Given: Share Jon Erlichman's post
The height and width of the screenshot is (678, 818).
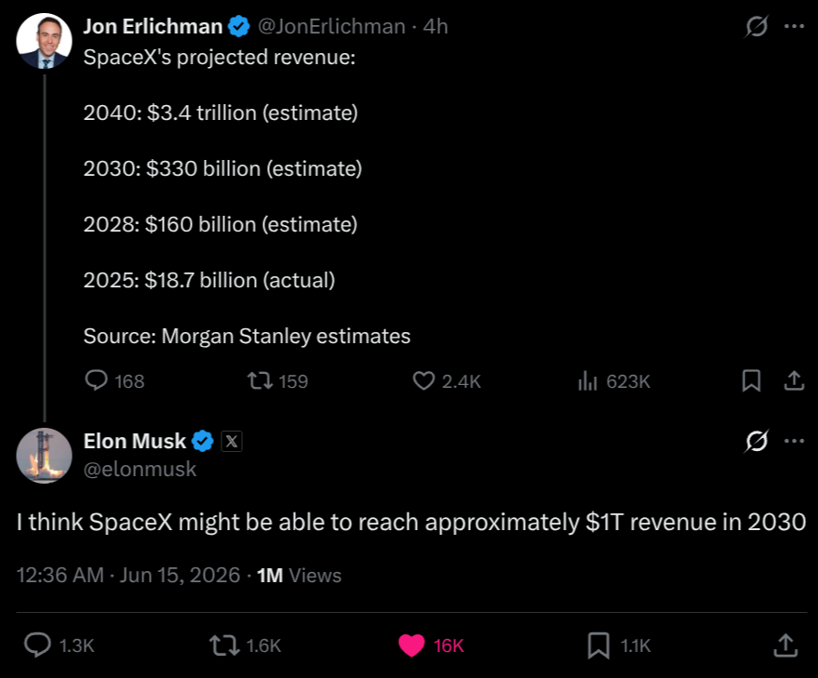Looking at the screenshot, I should (794, 380).
